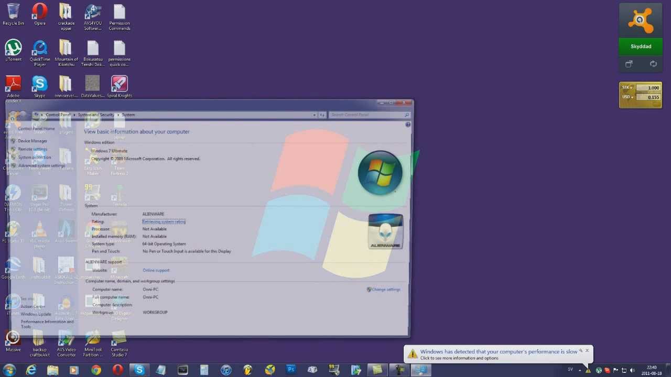
Task: Open ALIENWARE Online support link
Action: (x=156, y=270)
